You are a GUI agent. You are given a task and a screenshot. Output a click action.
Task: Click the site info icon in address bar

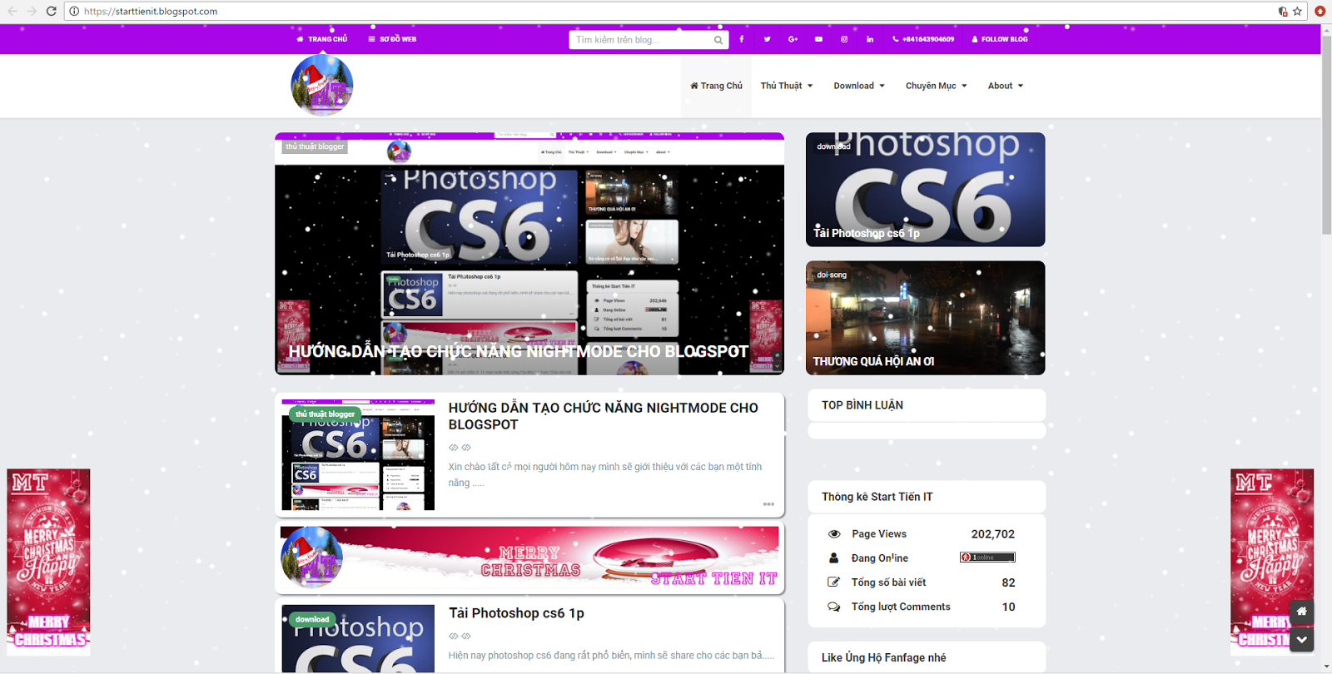(x=74, y=12)
